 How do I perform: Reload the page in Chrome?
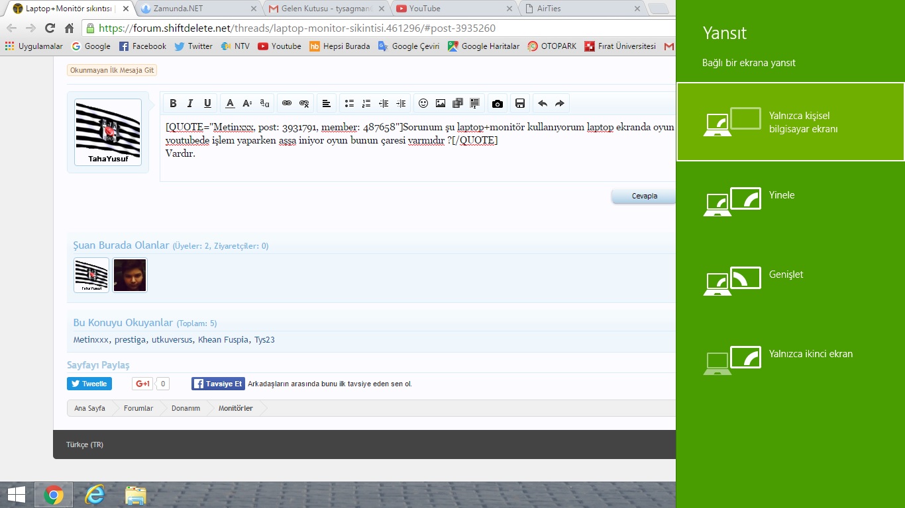coord(50,28)
